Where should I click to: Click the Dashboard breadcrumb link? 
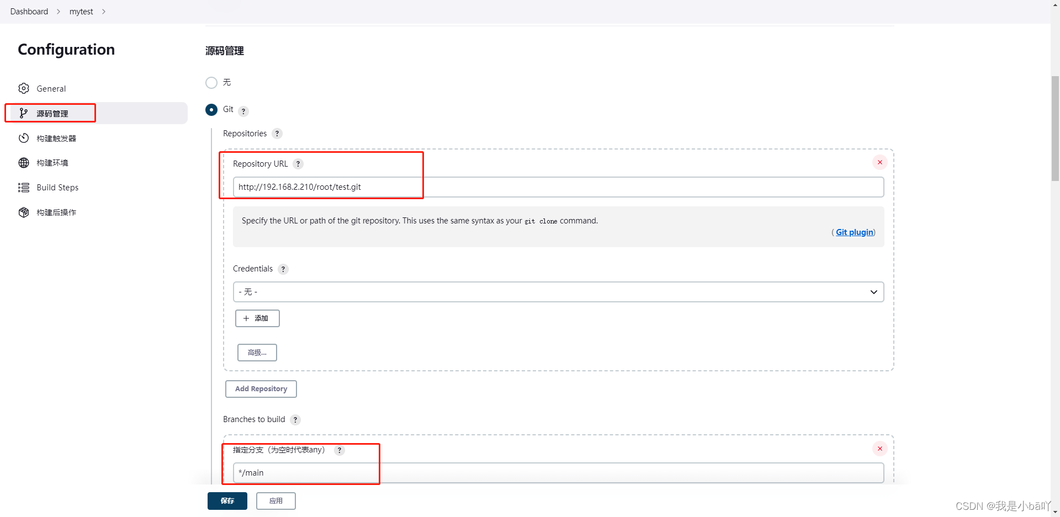[x=29, y=12]
